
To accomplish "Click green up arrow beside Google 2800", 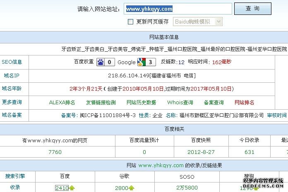I will click(x=131, y=188).
